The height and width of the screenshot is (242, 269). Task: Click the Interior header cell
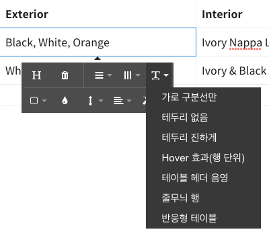(x=233, y=14)
